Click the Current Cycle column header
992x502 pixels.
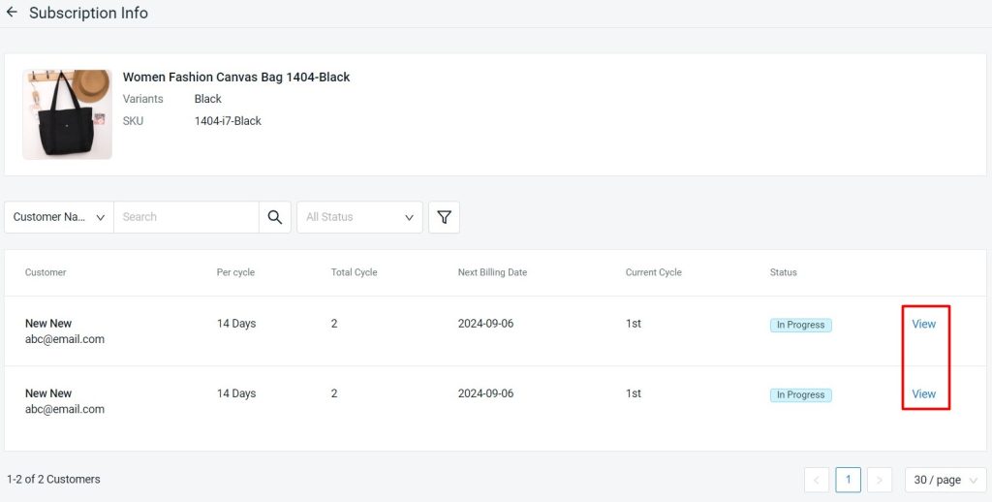pos(654,272)
